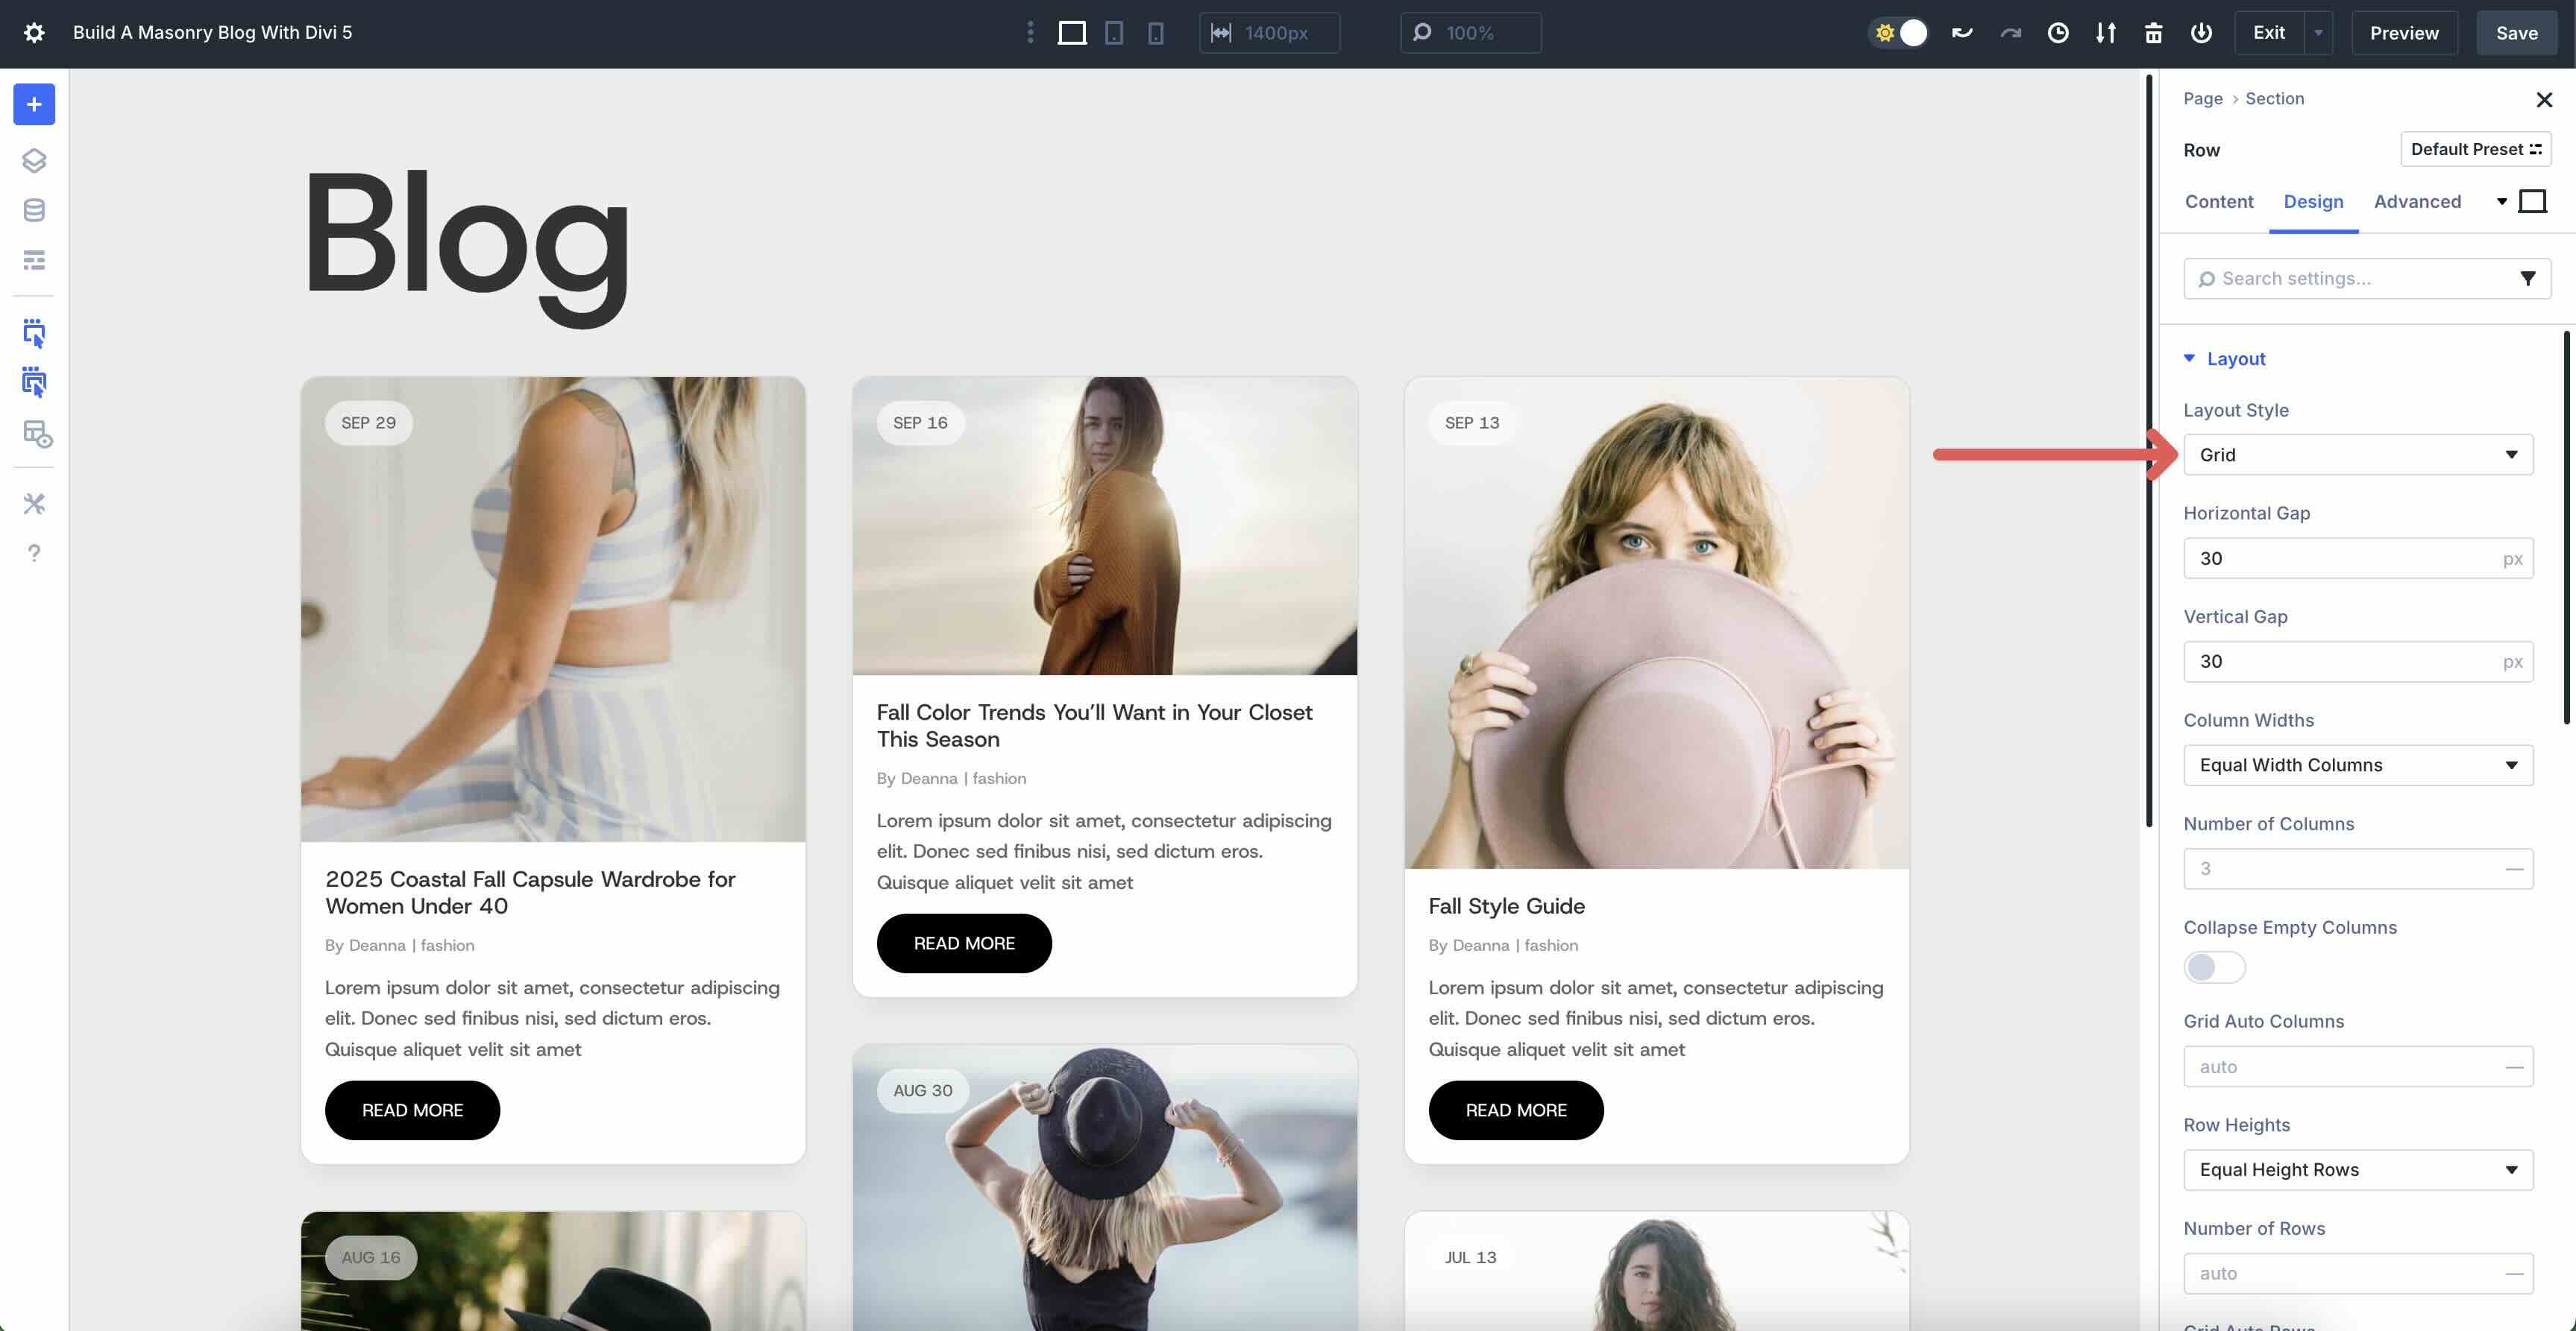Select the wireframe view icon in sidebar
2576x1331 pixels.
34,260
